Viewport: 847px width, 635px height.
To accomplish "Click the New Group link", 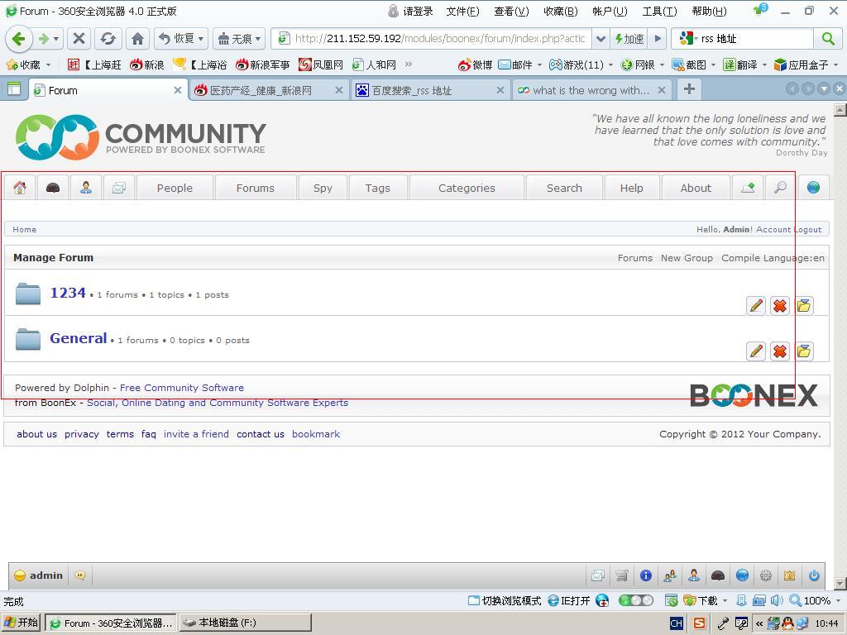I will 687,258.
